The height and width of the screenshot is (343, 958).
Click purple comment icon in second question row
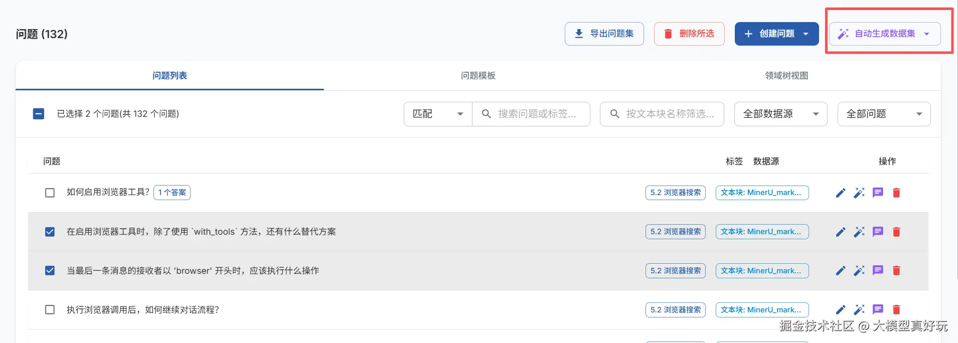pos(878,232)
